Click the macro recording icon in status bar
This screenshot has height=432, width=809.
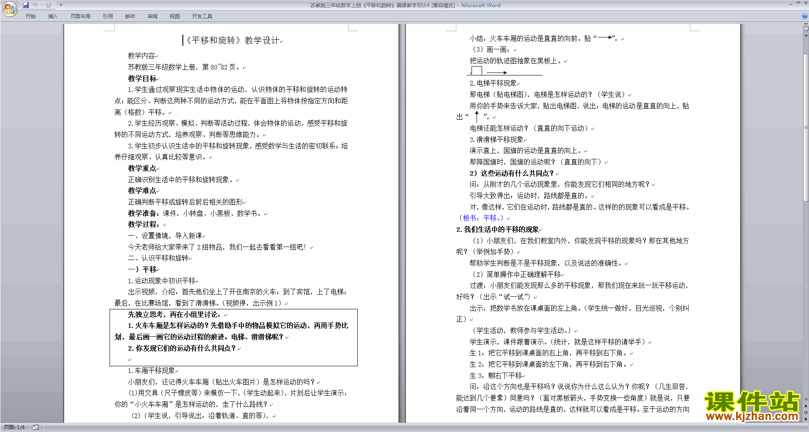(x=35, y=427)
